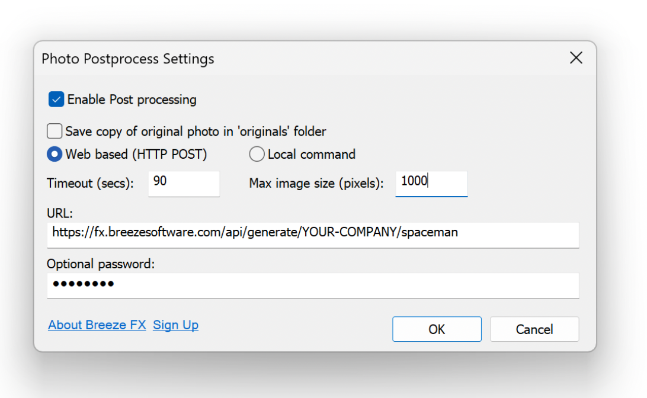Select the Optional password field

[x=313, y=285]
